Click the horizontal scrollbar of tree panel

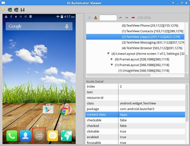[x=118, y=75]
